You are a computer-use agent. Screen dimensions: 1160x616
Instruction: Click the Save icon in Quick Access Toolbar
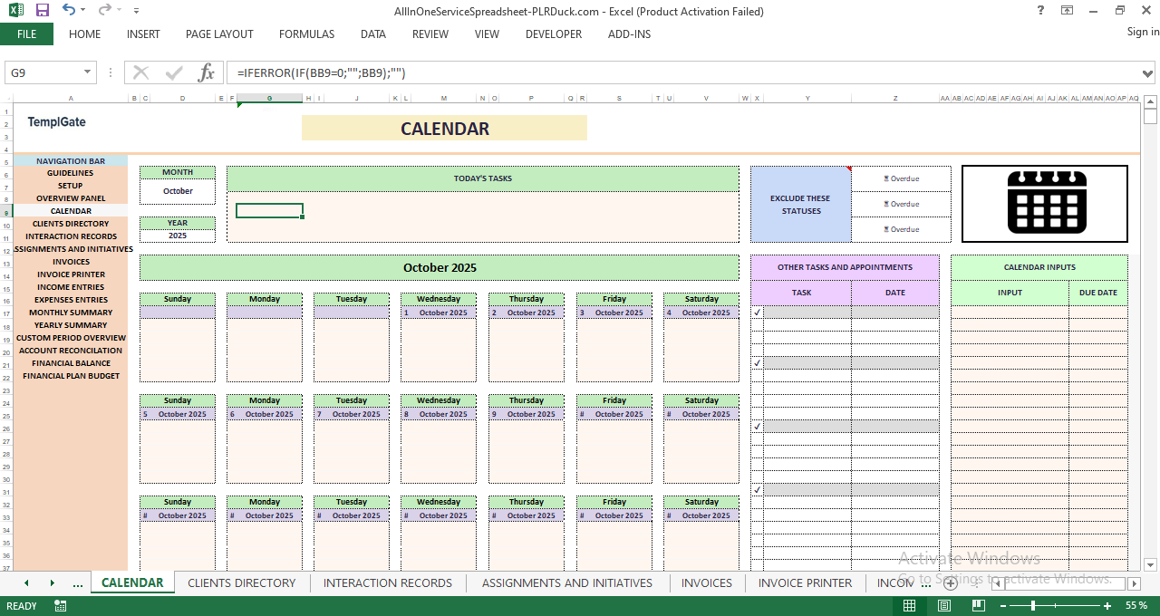point(42,11)
